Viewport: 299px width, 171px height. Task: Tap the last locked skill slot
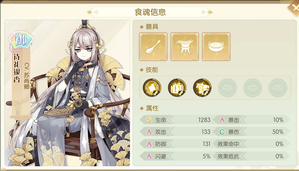[278, 88]
